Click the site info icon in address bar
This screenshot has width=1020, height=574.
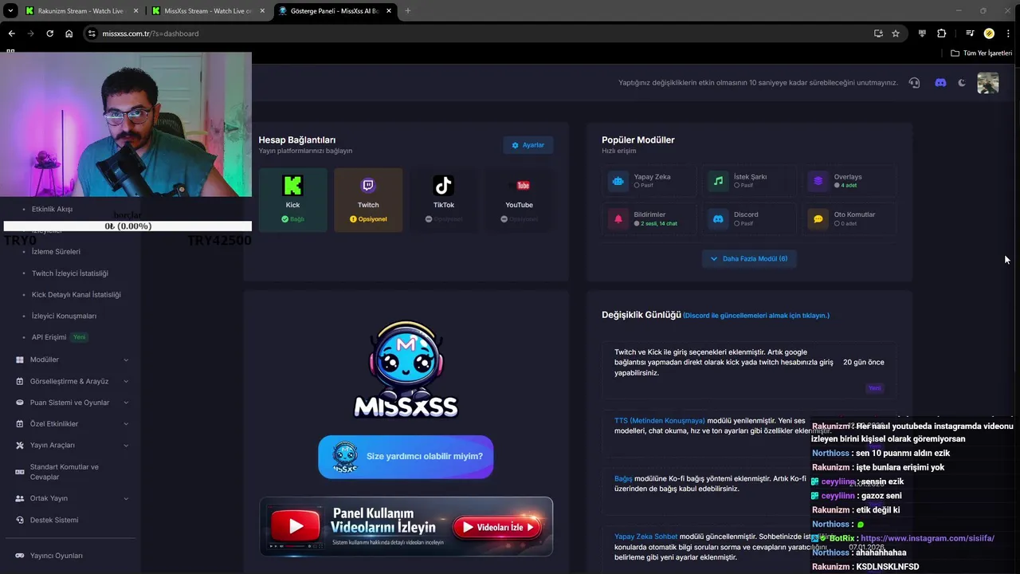92,33
